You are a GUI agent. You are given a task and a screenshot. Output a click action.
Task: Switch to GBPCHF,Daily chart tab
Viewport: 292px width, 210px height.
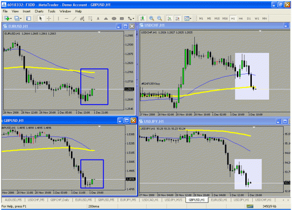pos(60,200)
